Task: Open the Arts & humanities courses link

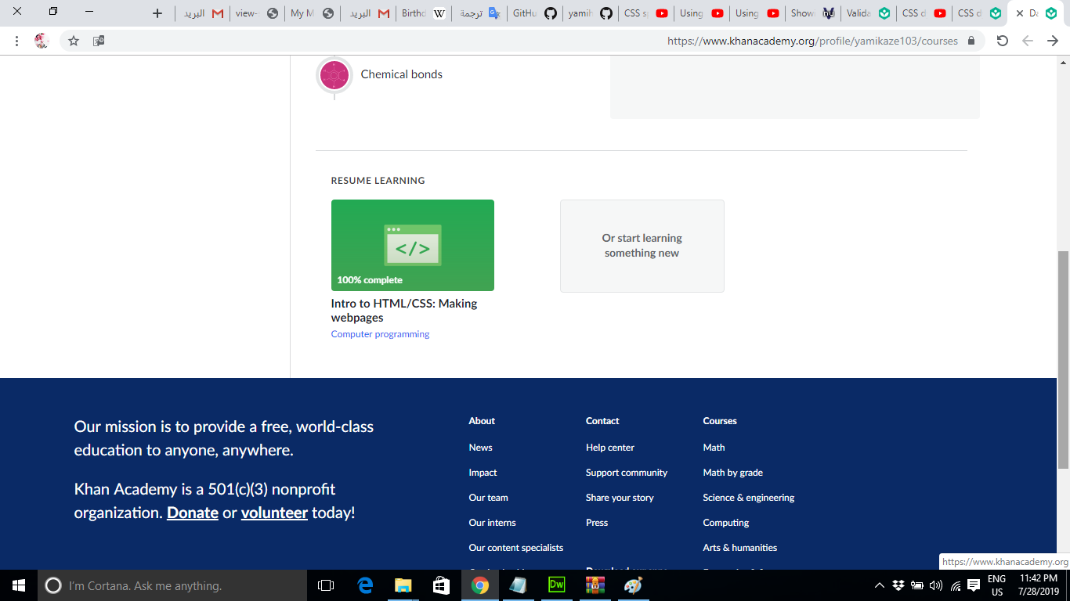Action: pyautogui.click(x=740, y=548)
